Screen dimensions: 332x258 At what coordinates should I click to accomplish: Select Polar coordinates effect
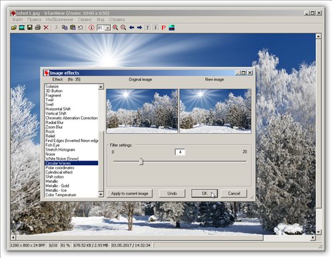click(60, 168)
